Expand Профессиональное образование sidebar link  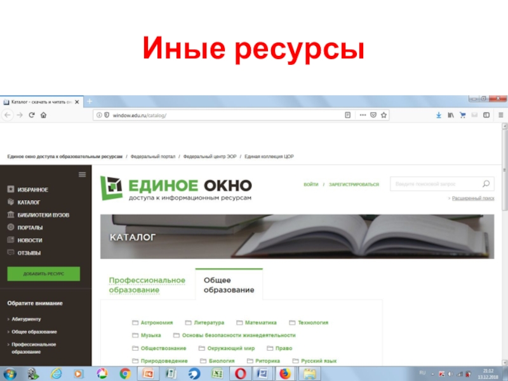point(34,348)
